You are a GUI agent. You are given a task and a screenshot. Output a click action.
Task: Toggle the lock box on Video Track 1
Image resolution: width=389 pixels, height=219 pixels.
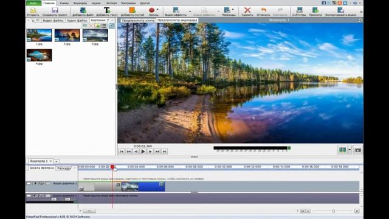[x=29, y=184]
